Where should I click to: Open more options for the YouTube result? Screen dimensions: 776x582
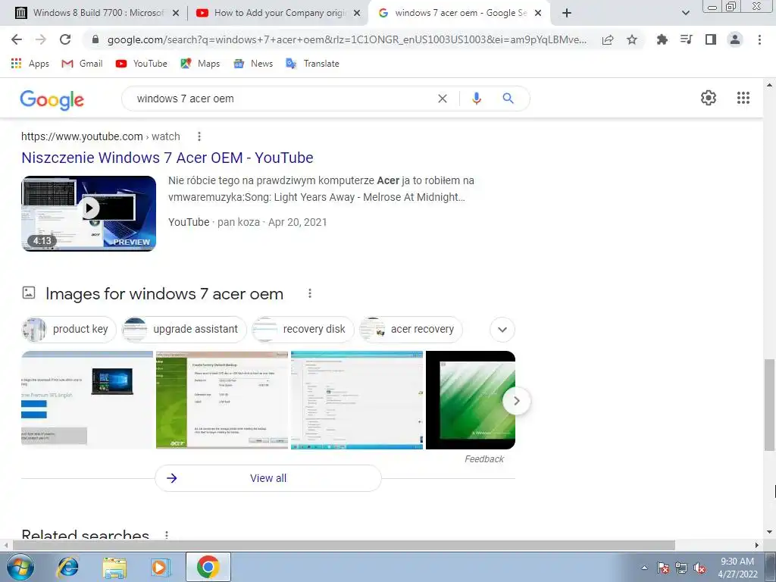click(x=199, y=136)
